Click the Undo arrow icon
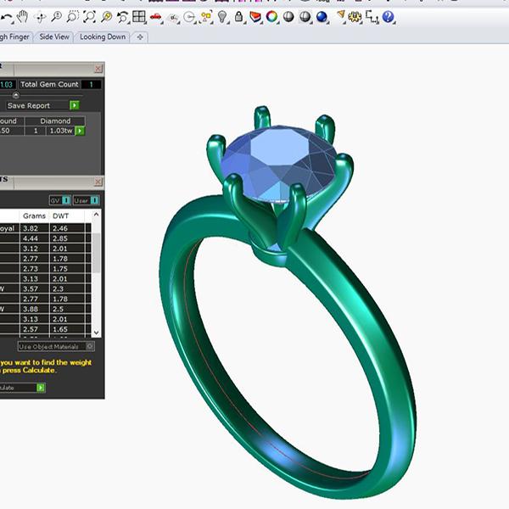This screenshot has height=509, width=509. pos(7,17)
